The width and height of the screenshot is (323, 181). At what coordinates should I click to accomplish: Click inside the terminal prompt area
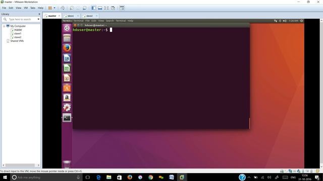tap(161, 79)
